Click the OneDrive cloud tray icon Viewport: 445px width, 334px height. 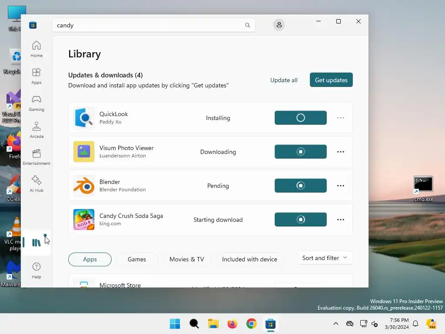point(350,324)
